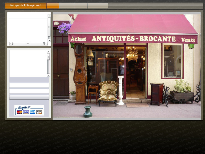Click the Amex card icon

point(33,112)
